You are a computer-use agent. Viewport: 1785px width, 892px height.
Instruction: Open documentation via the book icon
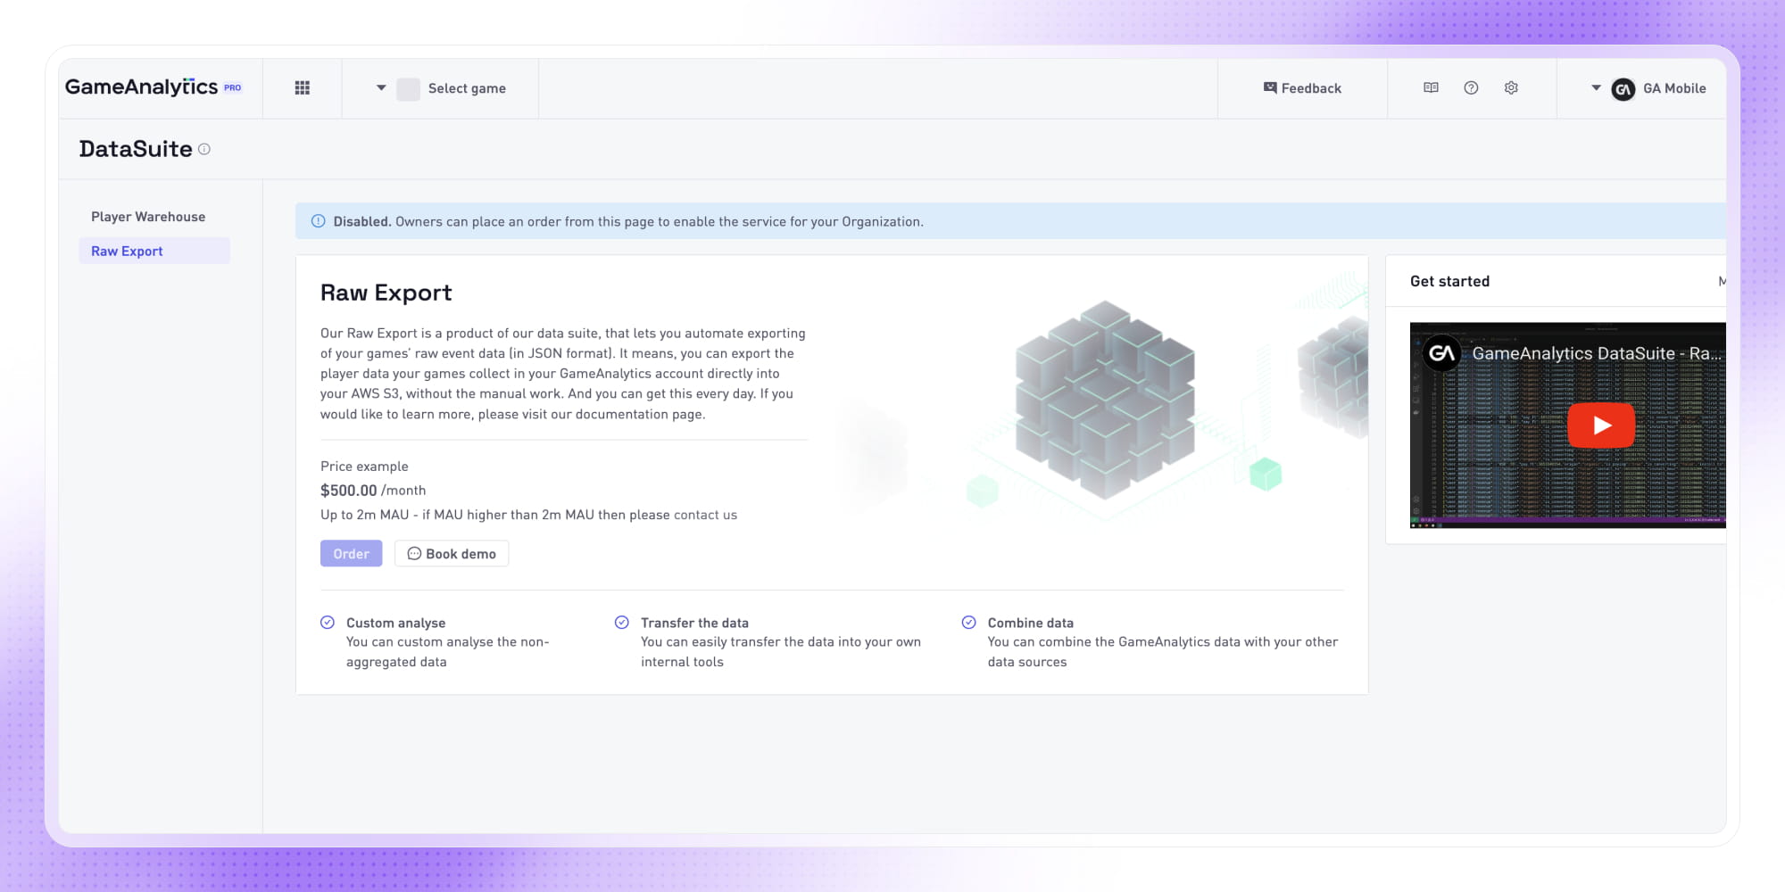(1431, 87)
